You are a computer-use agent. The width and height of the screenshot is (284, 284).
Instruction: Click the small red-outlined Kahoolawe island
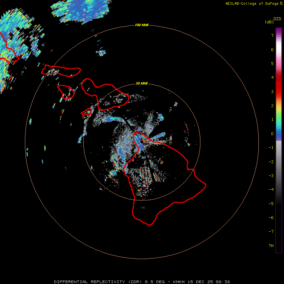[86, 112]
